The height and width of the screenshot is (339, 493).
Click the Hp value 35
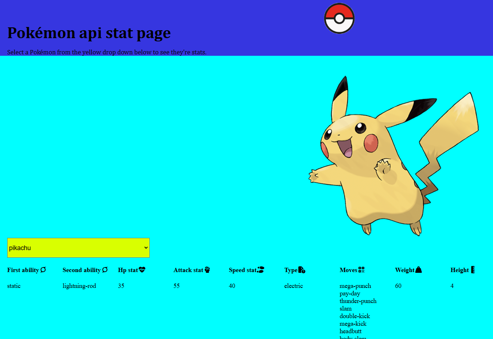tap(121, 286)
